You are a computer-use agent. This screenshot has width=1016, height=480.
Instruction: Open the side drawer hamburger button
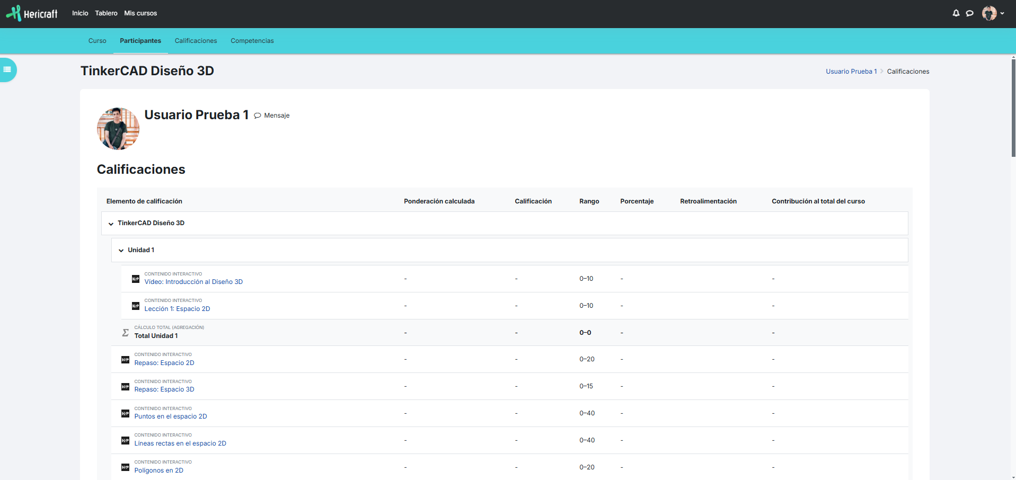click(x=7, y=69)
